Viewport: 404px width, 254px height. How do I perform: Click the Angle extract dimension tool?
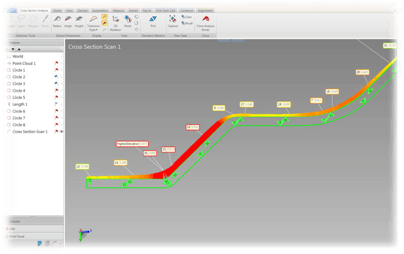click(x=68, y=21)
